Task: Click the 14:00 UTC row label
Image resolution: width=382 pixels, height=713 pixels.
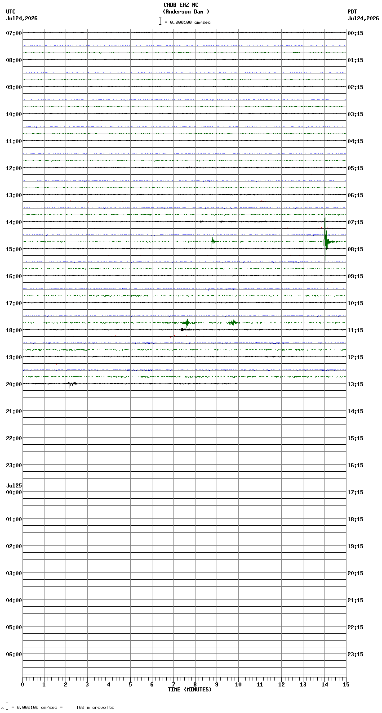Action: 14,222
